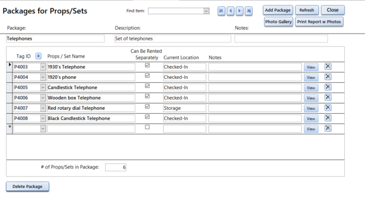
Task: Open the Photo Gallery
Action: pos(279,22)
